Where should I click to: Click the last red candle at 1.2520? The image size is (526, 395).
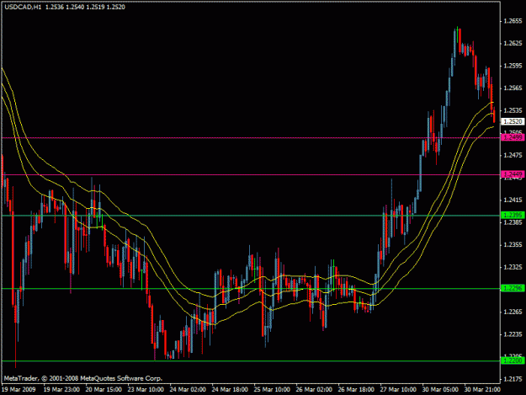[494, 115]
